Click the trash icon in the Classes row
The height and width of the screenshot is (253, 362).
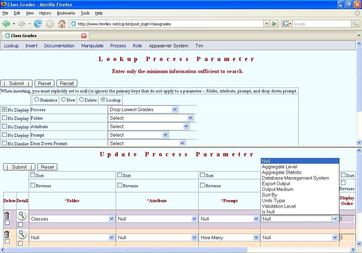(7, 216)
